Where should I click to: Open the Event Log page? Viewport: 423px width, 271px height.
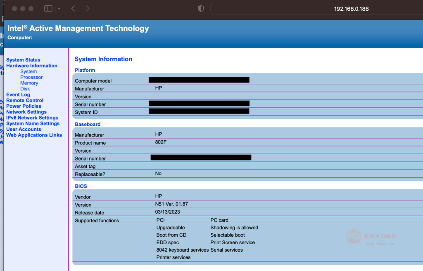pos(18,94)
